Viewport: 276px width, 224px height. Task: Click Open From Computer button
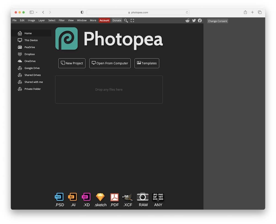coord(110,63)
